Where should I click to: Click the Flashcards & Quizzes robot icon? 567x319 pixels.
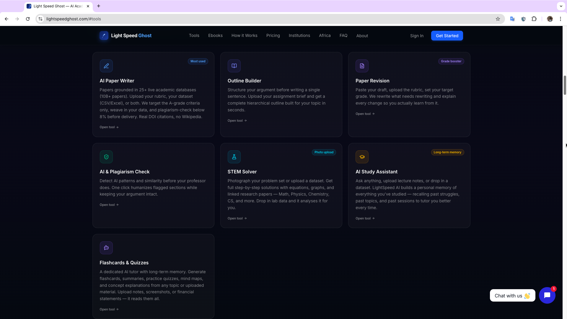tap(106, 248)
